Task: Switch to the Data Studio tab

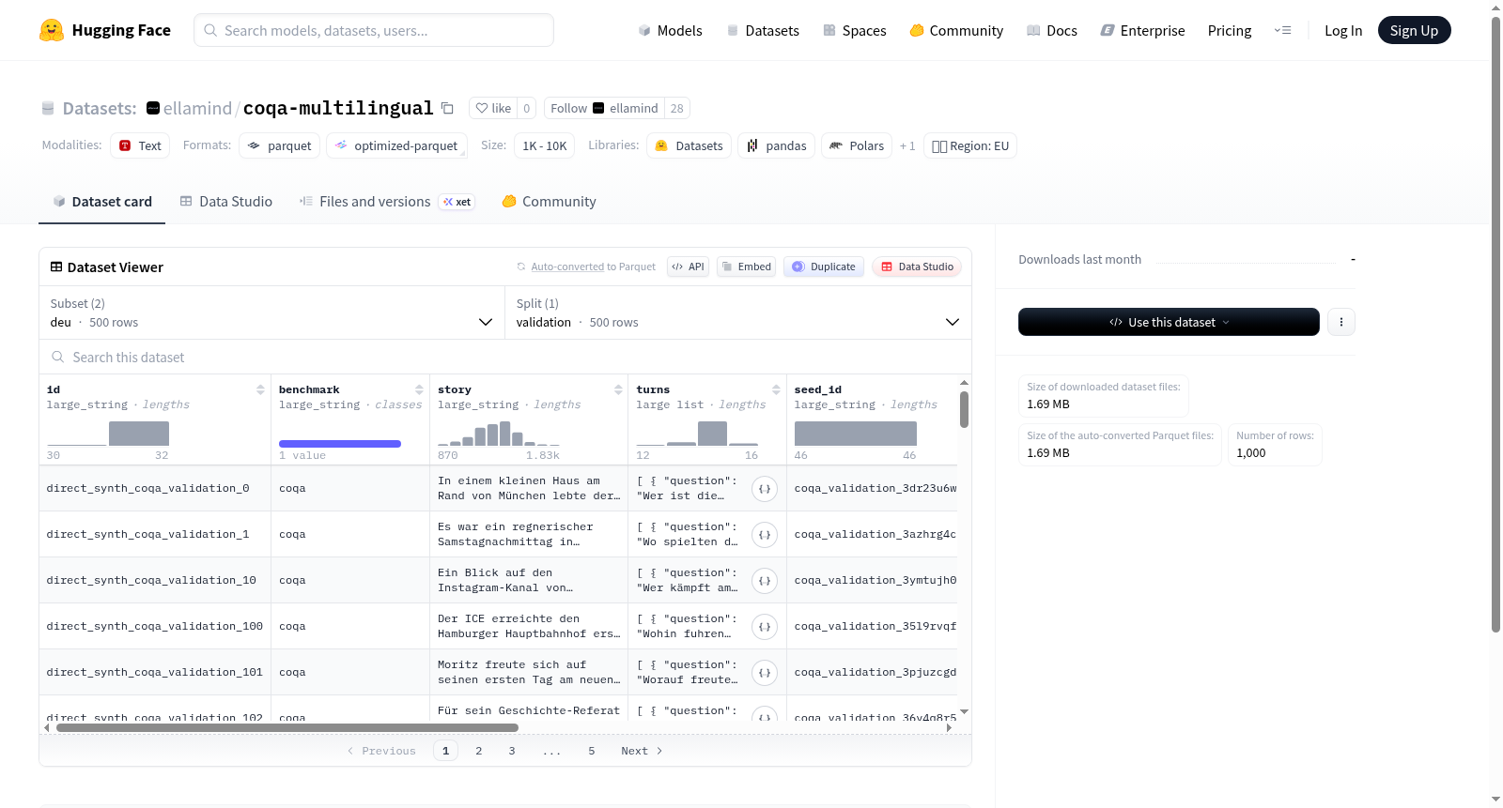Action: [x=226, y=202]
